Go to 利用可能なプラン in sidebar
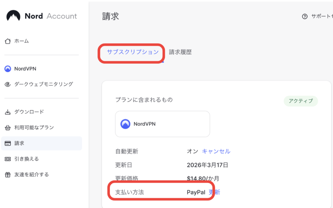 click(34, 128)
